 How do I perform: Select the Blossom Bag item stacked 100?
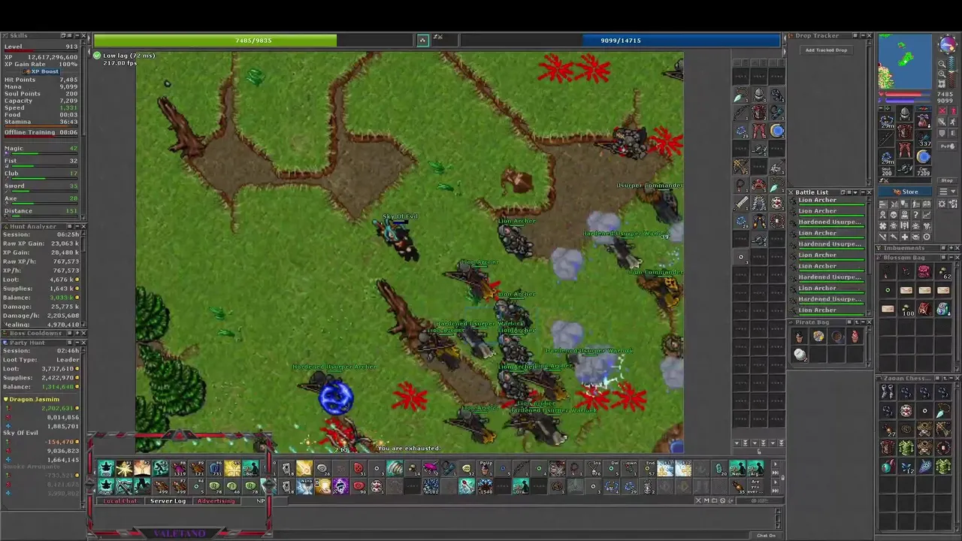point(906,308)
